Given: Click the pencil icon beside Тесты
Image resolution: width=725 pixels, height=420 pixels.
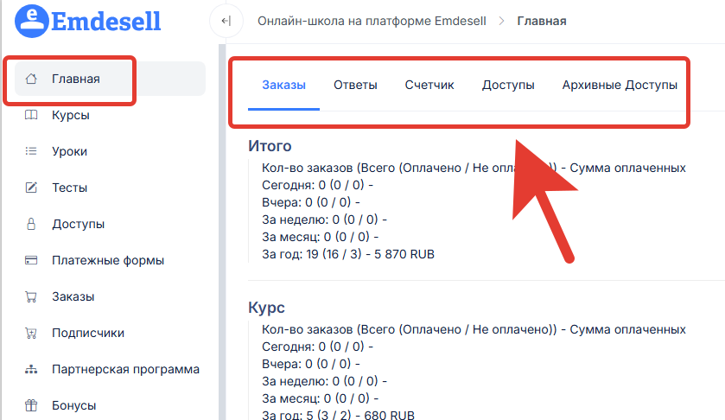Looking at the screenshot, I should tap(31, 188).
